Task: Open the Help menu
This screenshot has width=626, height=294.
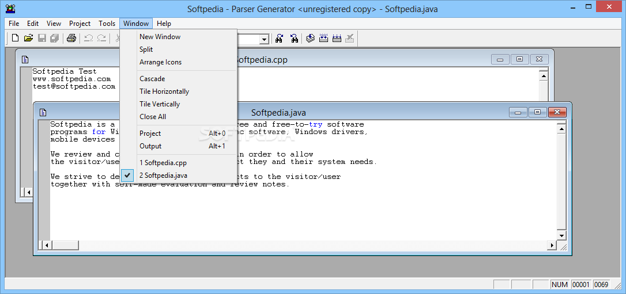Action: point(164,24)
